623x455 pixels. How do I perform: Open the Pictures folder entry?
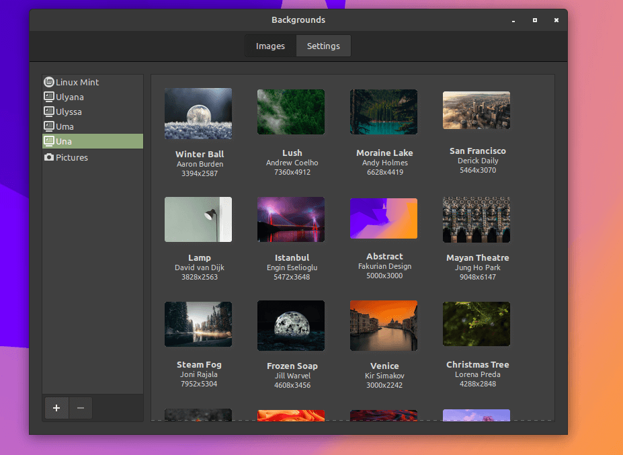coord(71,157)
